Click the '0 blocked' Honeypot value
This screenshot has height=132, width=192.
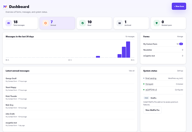pyautogui.click(x=179, y=84)
